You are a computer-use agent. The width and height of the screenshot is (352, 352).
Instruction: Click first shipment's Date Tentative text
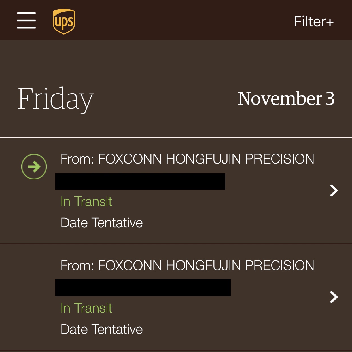click(x=101, y=223)
